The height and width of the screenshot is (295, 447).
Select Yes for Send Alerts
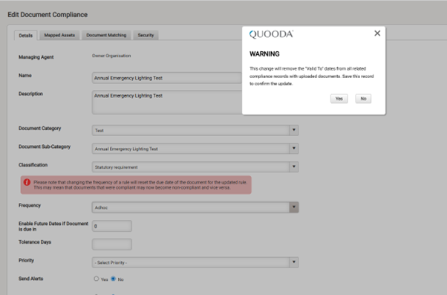point(97,279)
